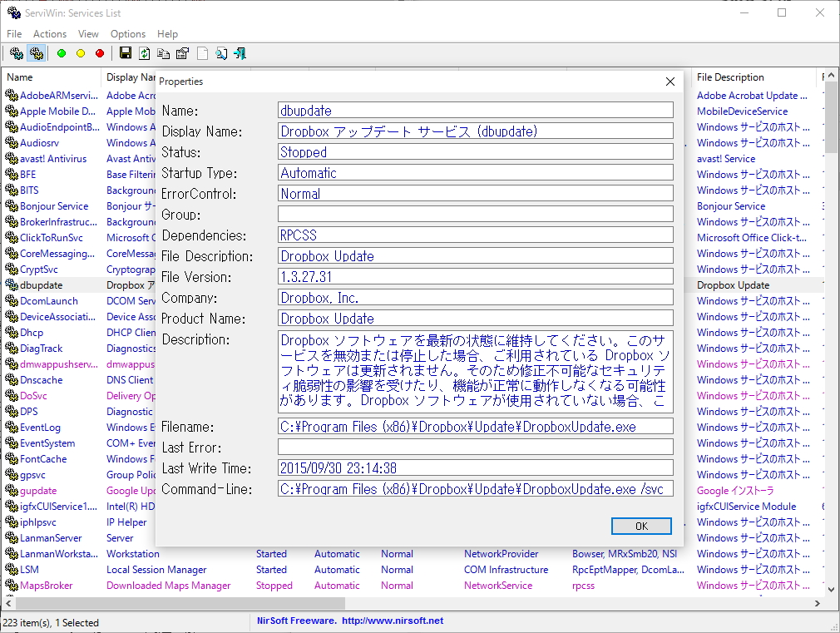Image resolution: width=840 pixels, height=633 pixels.
Task: Click the Exit door icon on toolbar
Action: coord(239,52)
